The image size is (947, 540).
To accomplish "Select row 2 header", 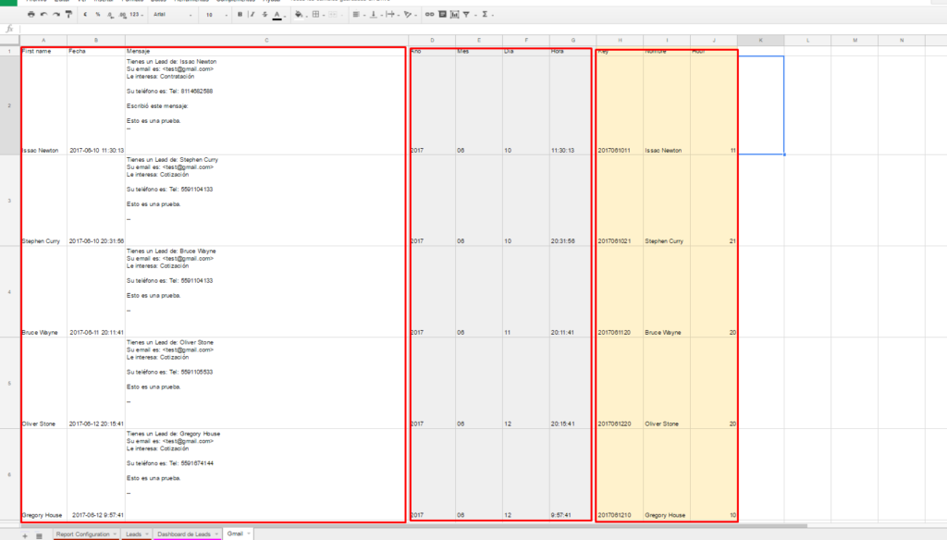I will 9,105.
